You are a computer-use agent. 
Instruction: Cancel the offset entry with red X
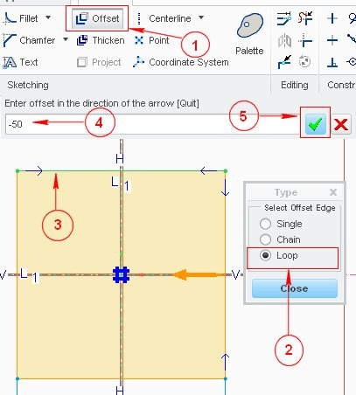pos(341,125)
